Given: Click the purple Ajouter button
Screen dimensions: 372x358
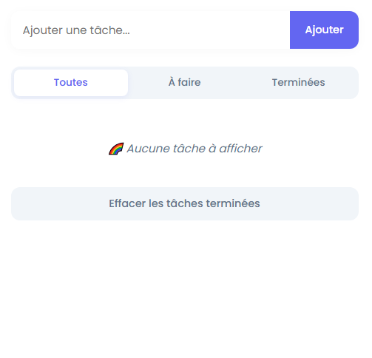Looking at the screenshot, I should click(324, 30).
